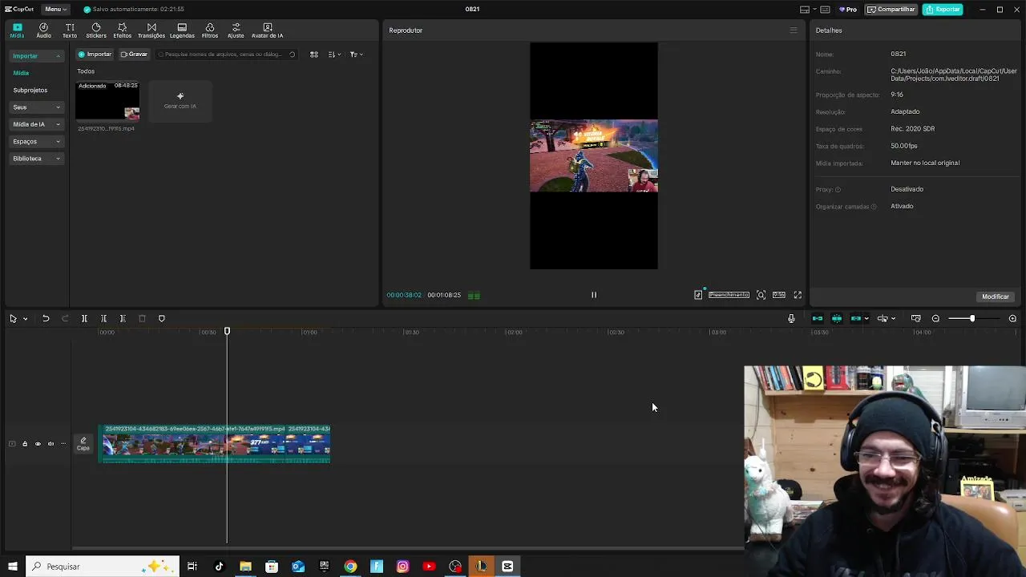The width and height of the screenshot is (1026, 577).
Task: Toggle clip linkage
Action: coord(856,319)
